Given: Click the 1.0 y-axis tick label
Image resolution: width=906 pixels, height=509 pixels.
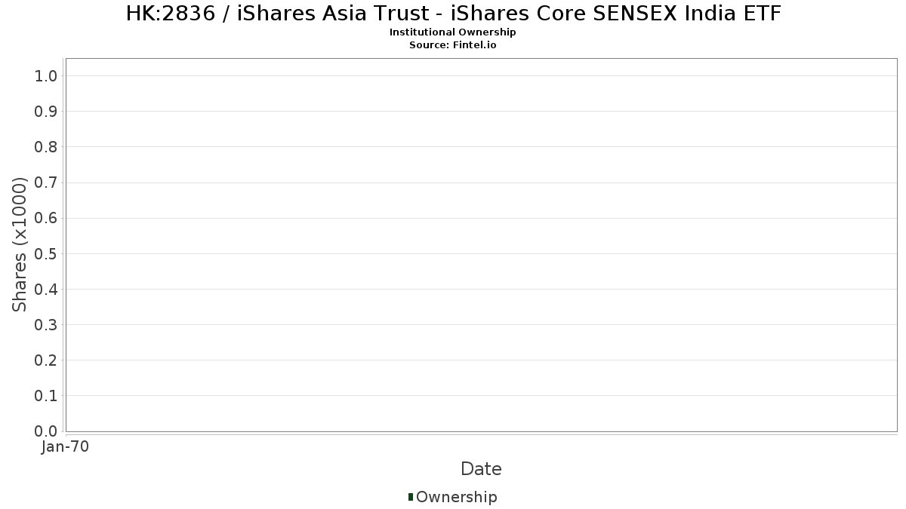Looking at the screenshot, I should (x=46, y=75).
